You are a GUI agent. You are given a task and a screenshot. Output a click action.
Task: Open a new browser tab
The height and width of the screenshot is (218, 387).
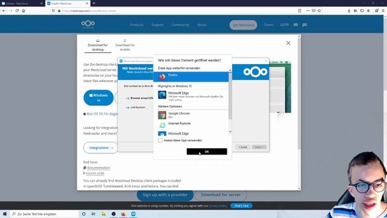[94, 4]
